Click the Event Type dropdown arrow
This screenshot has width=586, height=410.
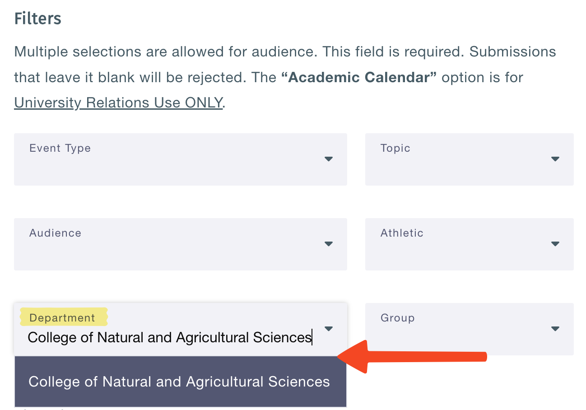(329, 159)
